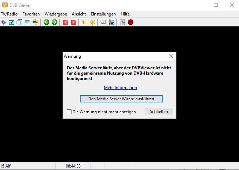Open the TV/Radio menu
The height and width of the screenshot is (170, 239).
coord(9,14)
